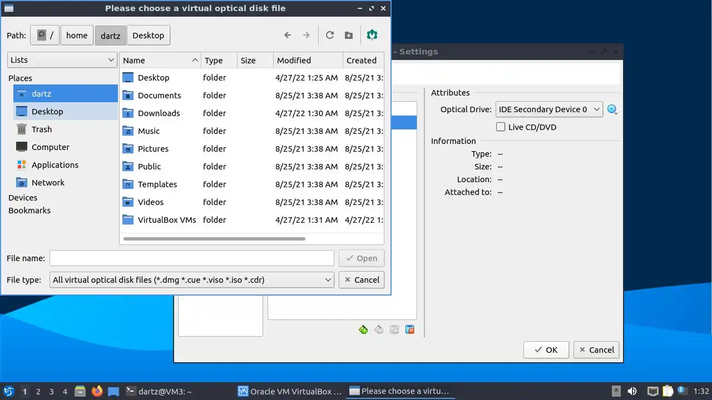
Task: Click the Open button in file dialog
Action: point(361,258)
